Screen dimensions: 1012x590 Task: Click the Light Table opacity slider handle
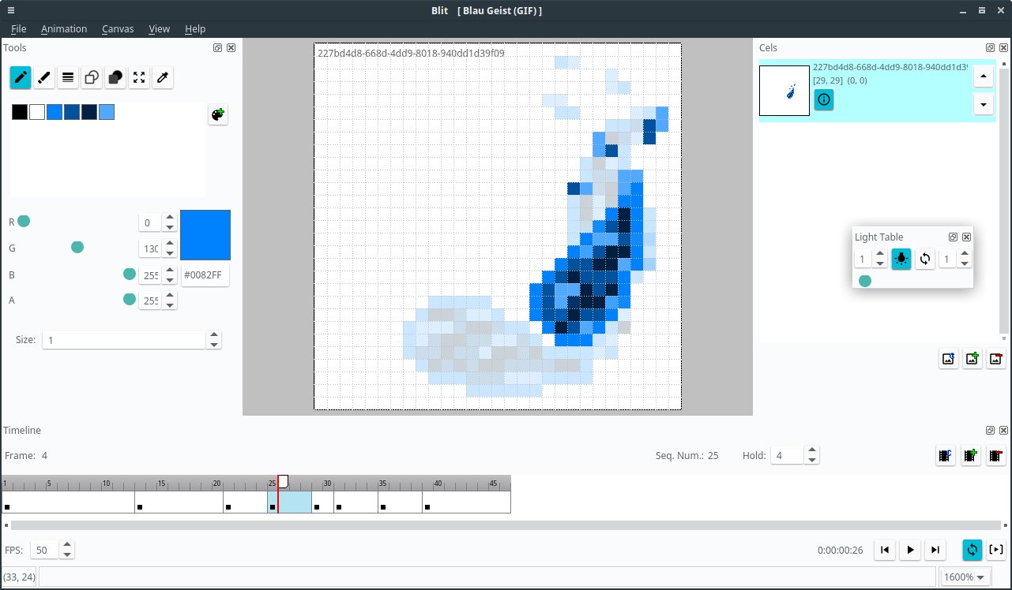[x=865, y=281]
